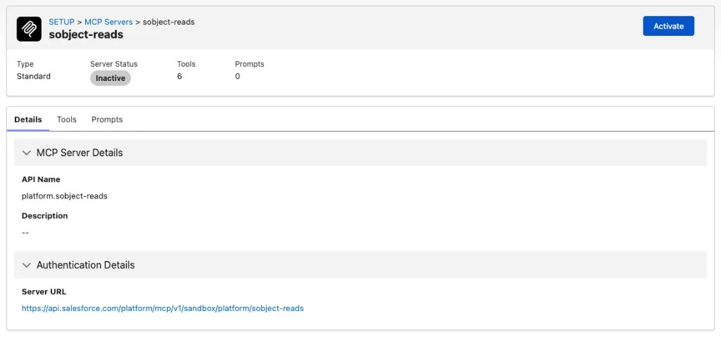Go to MCP Servers breadcrumb link
Screen dimensions: 721x337
(108, 22)
